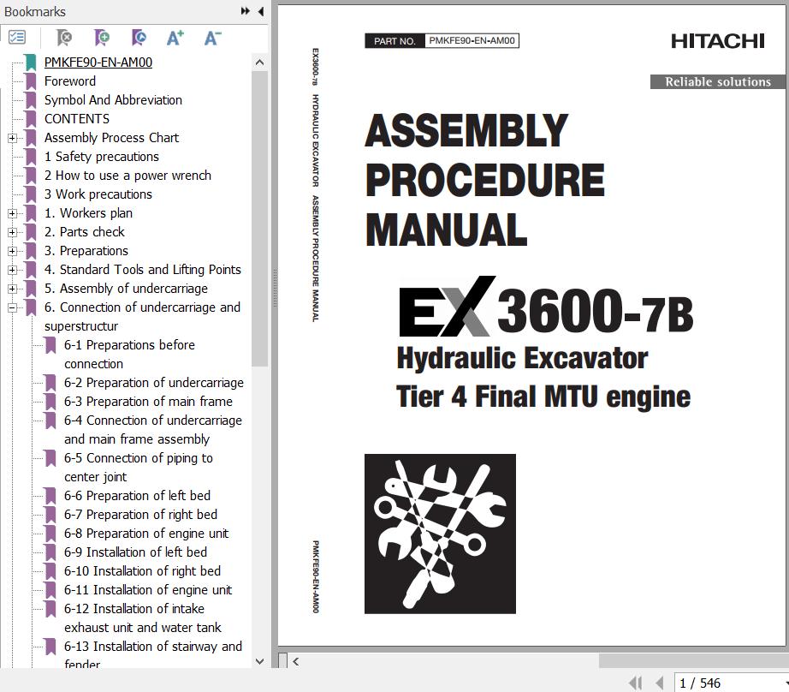This screenshot has width=789, height=692.
Task: Collapse 6. Connection of undercarriage and superstructur
Action: 13,307
